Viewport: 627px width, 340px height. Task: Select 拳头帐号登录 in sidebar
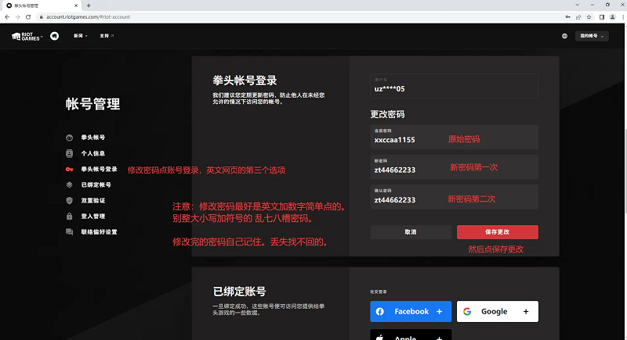click(x=100, y=170)
